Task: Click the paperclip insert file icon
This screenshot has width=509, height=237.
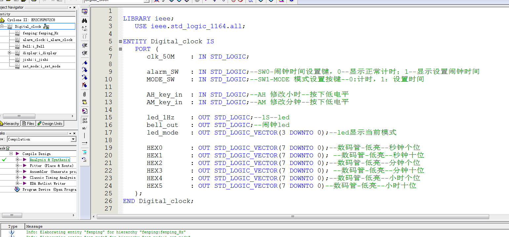Action: (x=85, y=94)
